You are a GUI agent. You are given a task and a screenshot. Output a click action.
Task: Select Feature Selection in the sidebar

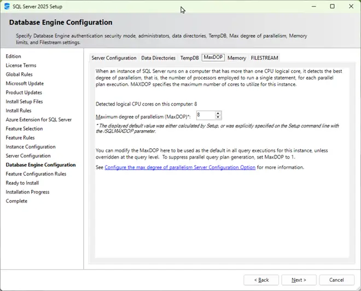tap(24, 129)
